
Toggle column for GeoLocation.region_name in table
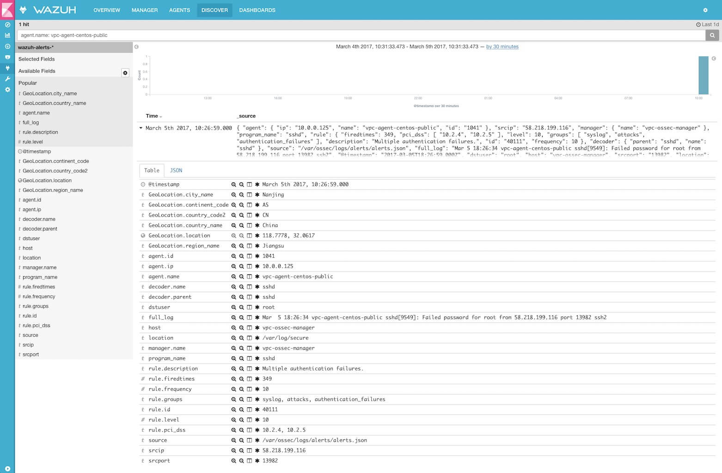pyautogui.click(x=249, y=246)
